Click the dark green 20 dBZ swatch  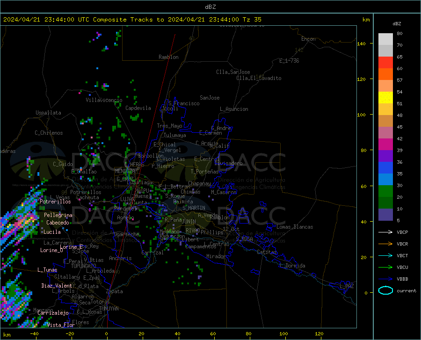385,203
